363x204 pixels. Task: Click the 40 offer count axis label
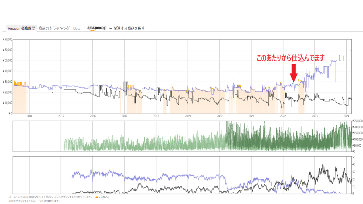pos(354,164)
